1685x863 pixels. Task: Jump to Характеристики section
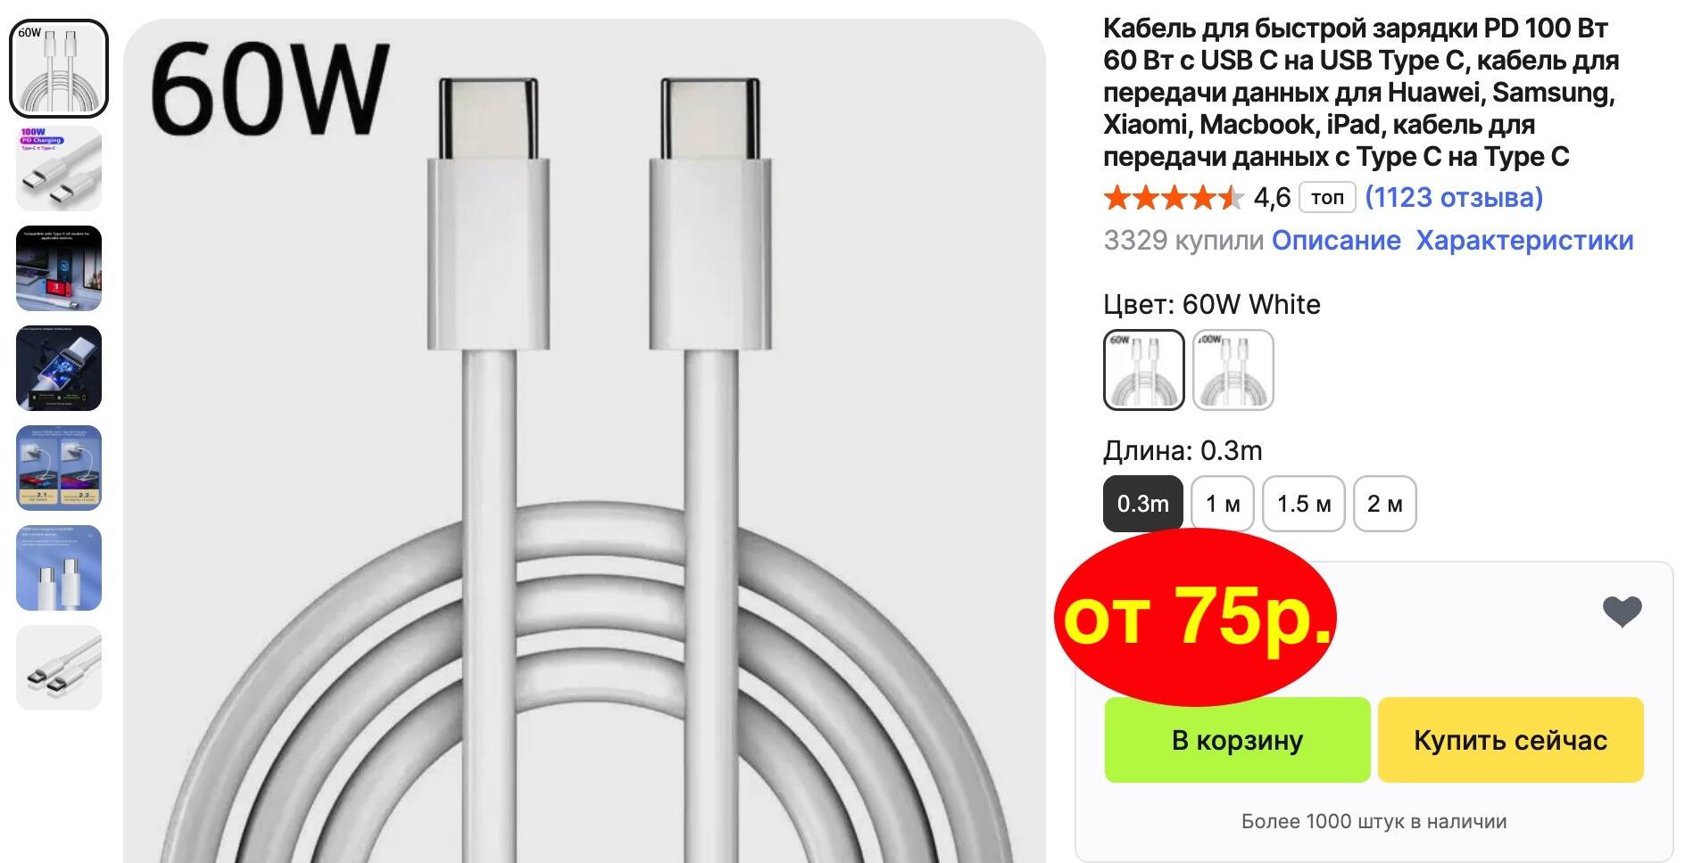[x=1524, y=240]
